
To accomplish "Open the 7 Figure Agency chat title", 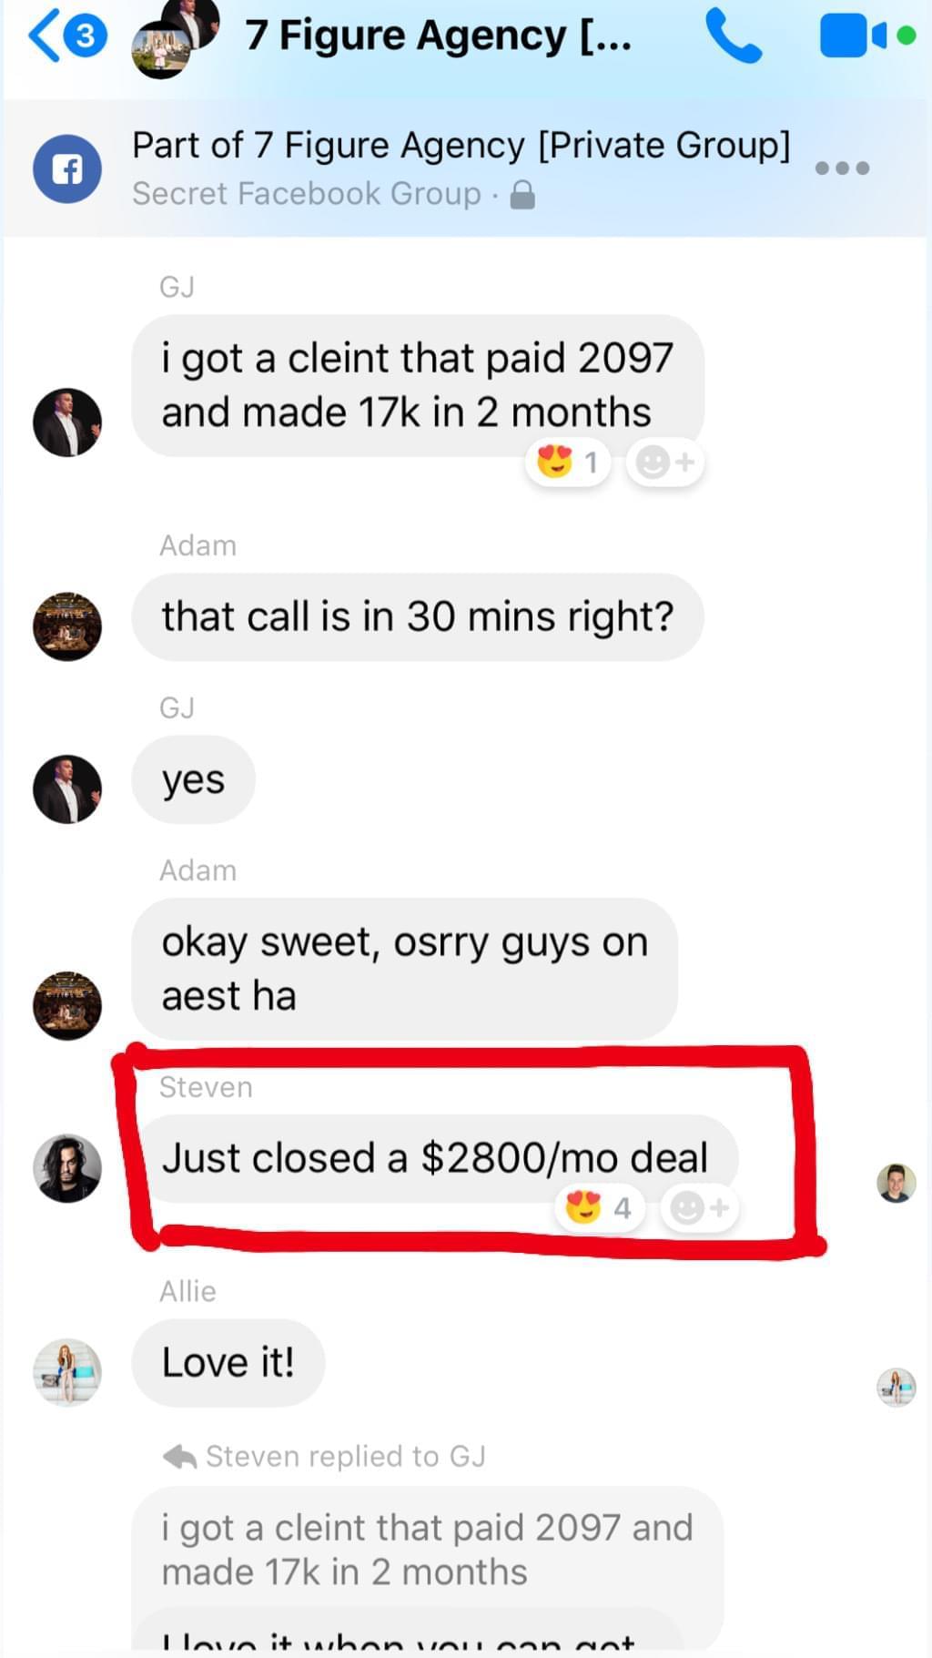I will (x=438, y=36).
